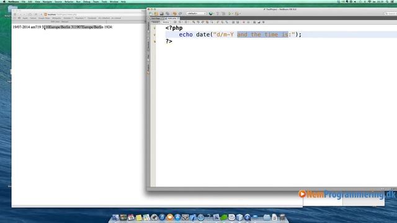Click the Spotlight magnifier in menu bar
Viewport: 397px width, 223px height.
pyautogui.click(x=387, y=1)
